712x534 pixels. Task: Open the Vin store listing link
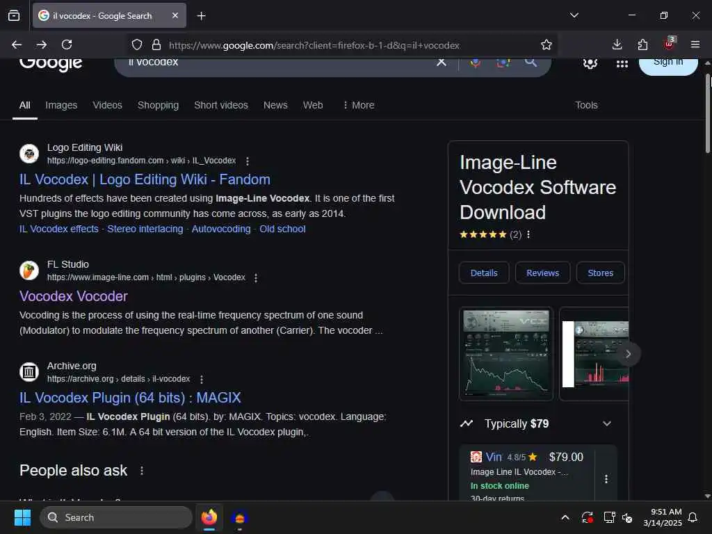pyautogui.click(x=493, y=457)
